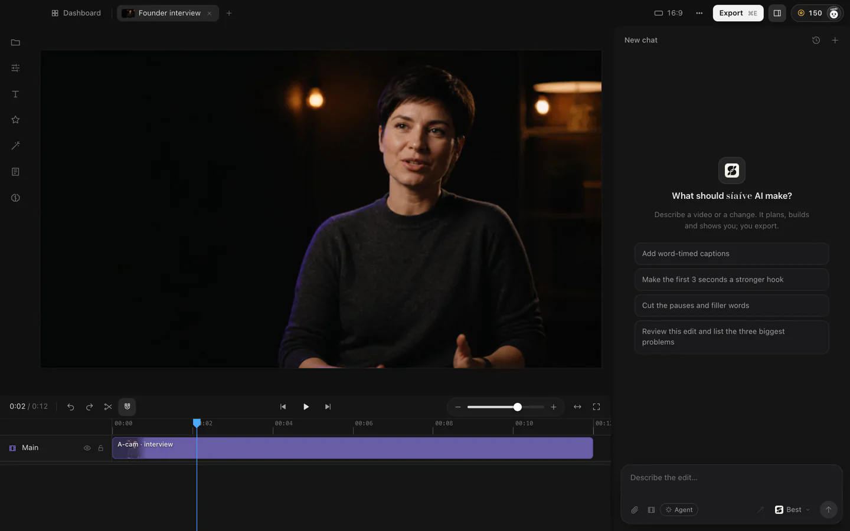Zoom in the timeline with plus

[553, 407]
